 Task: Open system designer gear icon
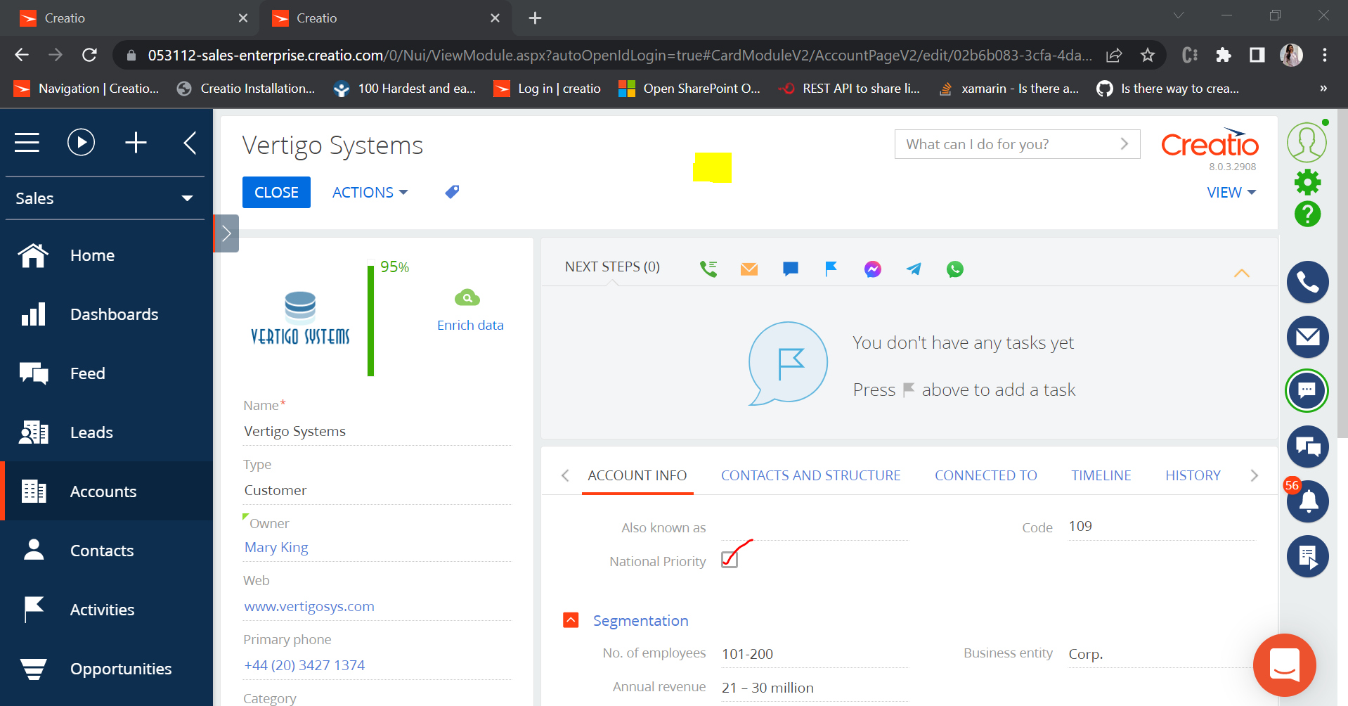(1307, 182)
